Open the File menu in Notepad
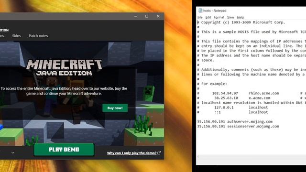The image size is (306, 172). pos(200,17)
